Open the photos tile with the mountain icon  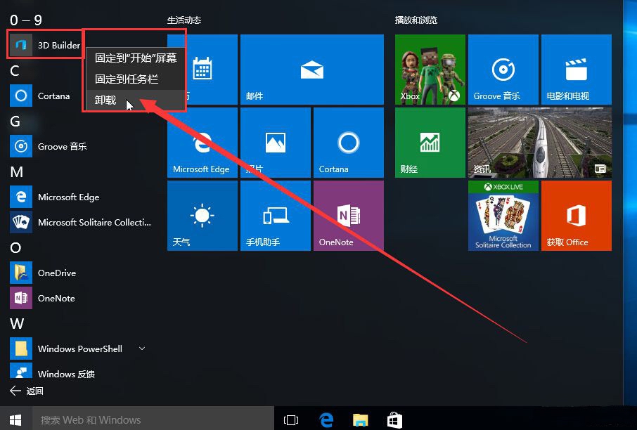(276, 143)
